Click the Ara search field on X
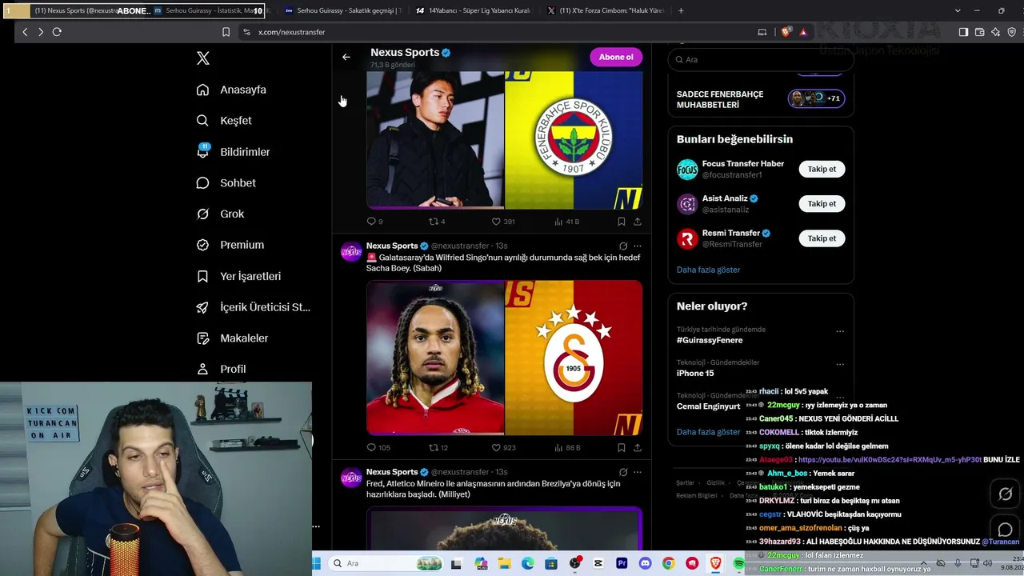1024x576 pixels. click(x=761, y=59)
